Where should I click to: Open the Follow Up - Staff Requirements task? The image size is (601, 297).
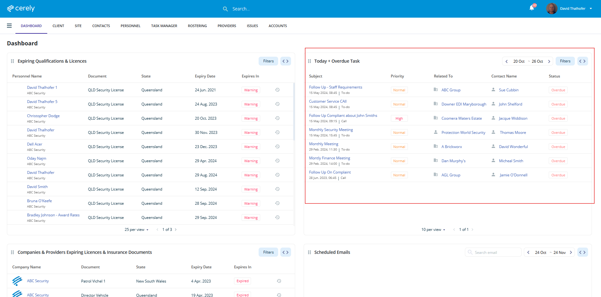(335, 87)
